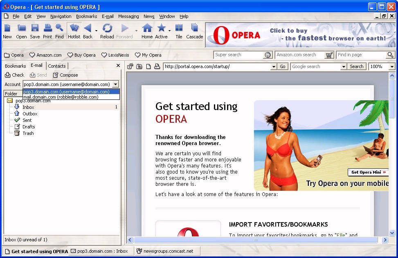Click the horizontal scrollbar of the page

pyautogui.click(x=256, y=240)
